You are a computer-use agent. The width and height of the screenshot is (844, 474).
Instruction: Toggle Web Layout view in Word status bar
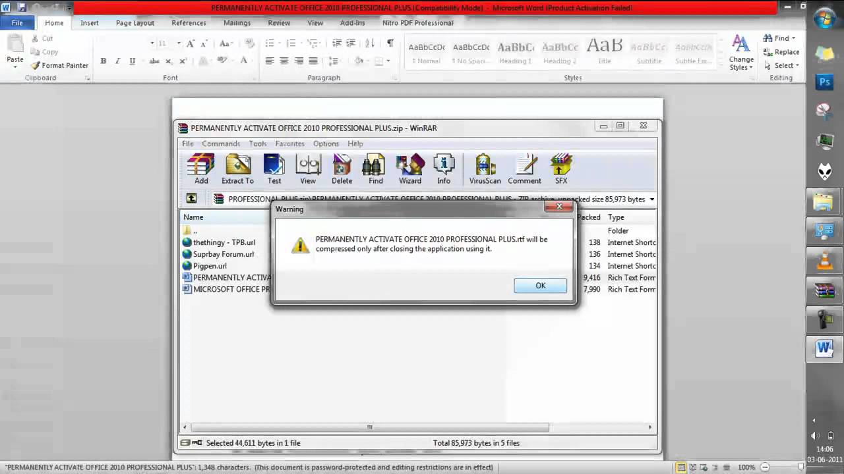click(x=704, y=467)
